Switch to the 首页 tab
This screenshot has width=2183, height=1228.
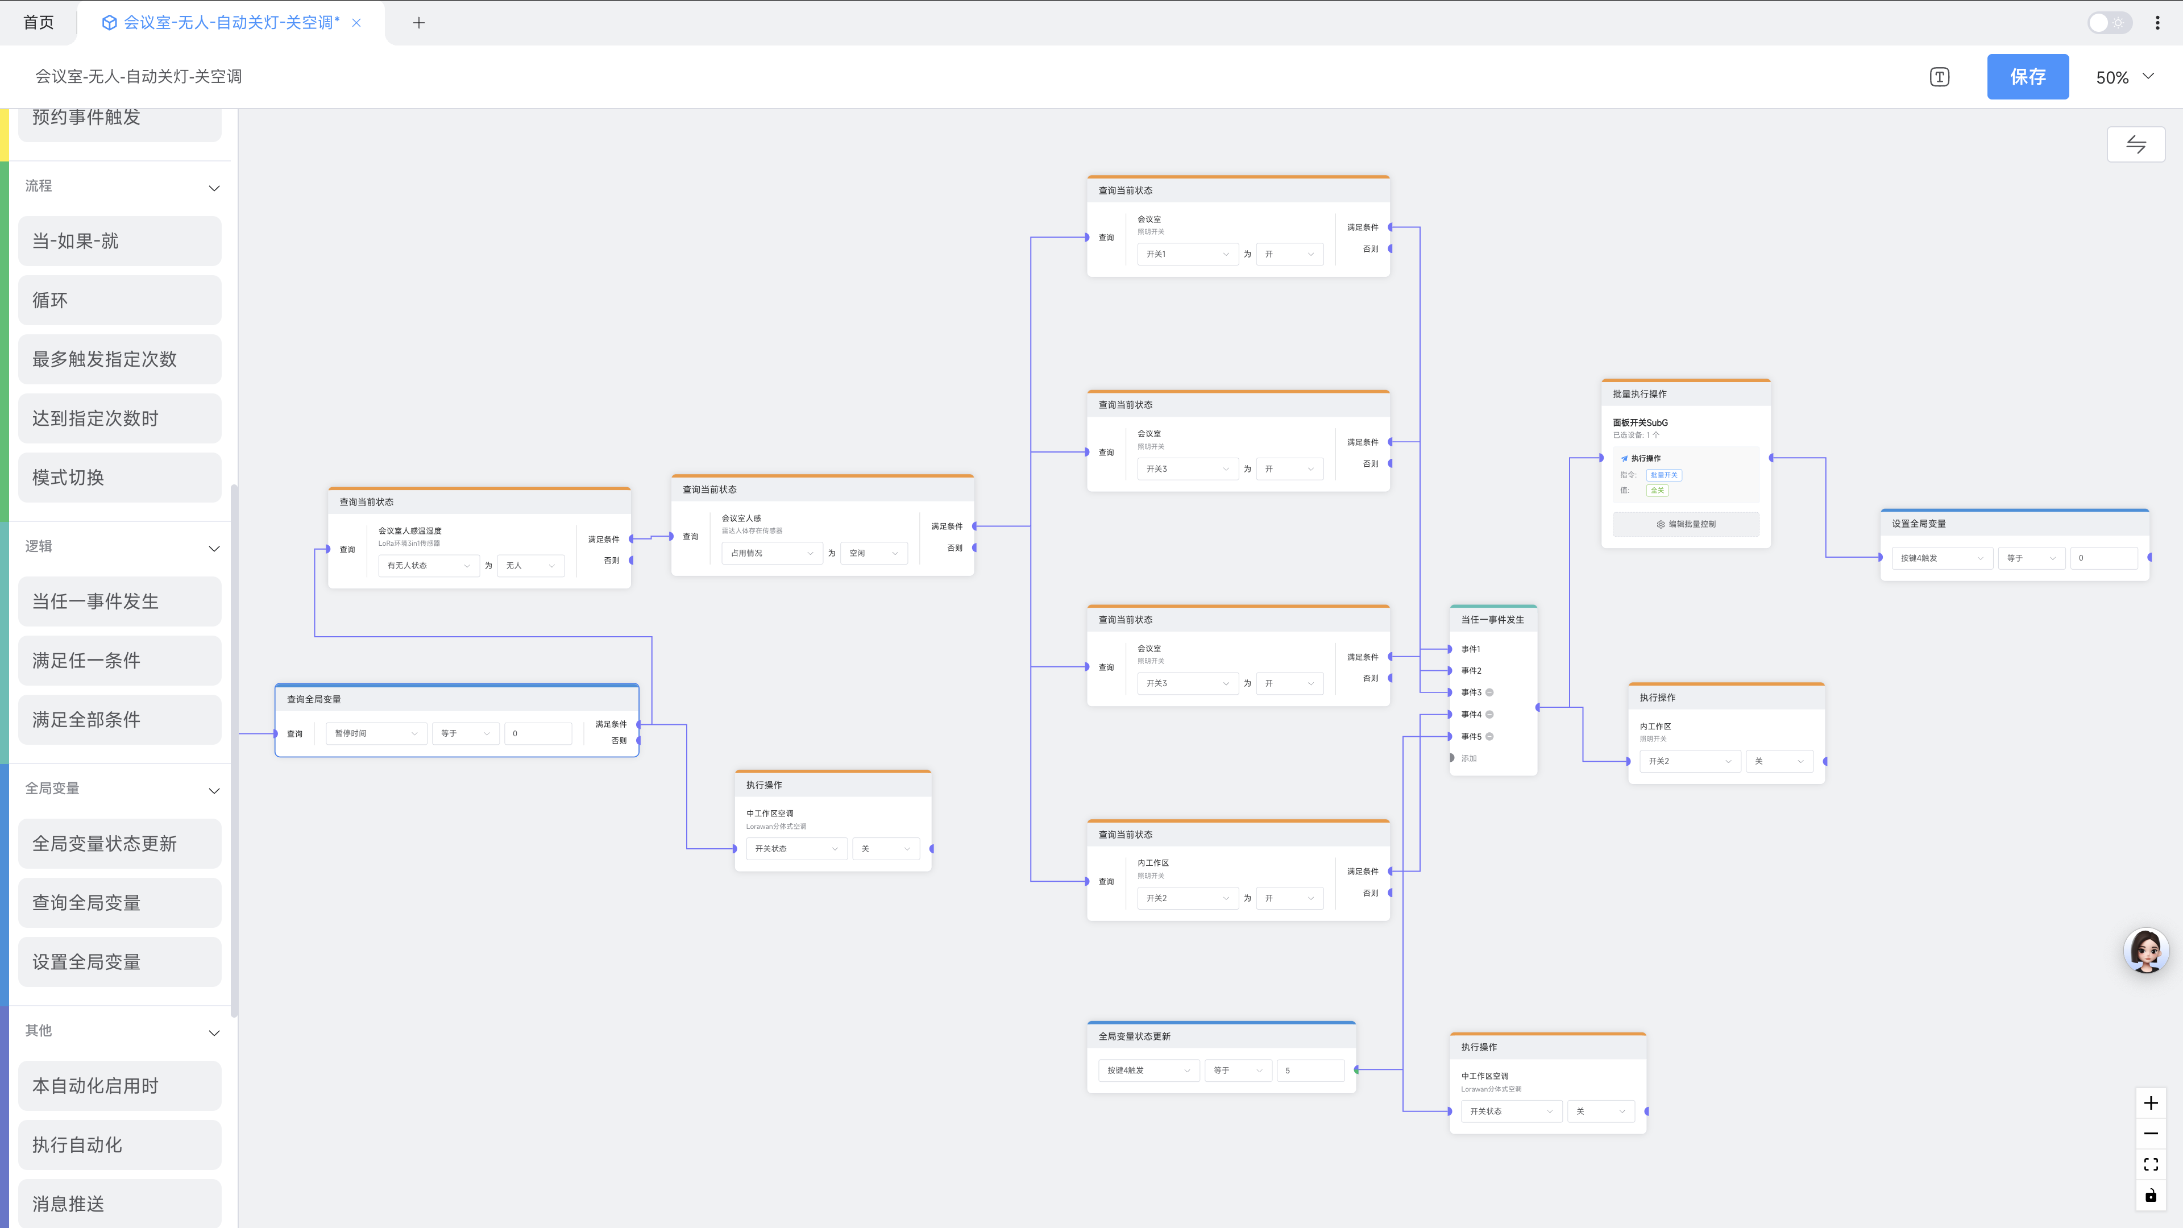(x=38, y=23)
